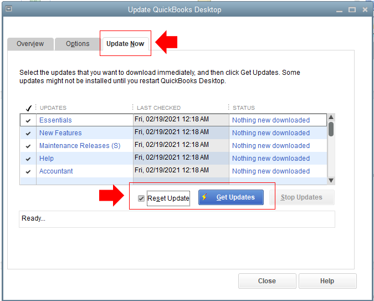Click Help row status 'Nothing new downloaded'
374x301 pixels.
271,158
